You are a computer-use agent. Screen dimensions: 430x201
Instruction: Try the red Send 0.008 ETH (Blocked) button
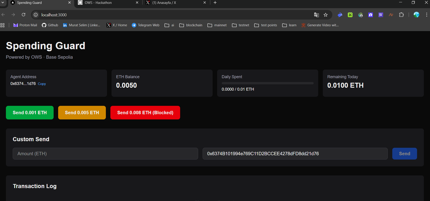[145, 113]
